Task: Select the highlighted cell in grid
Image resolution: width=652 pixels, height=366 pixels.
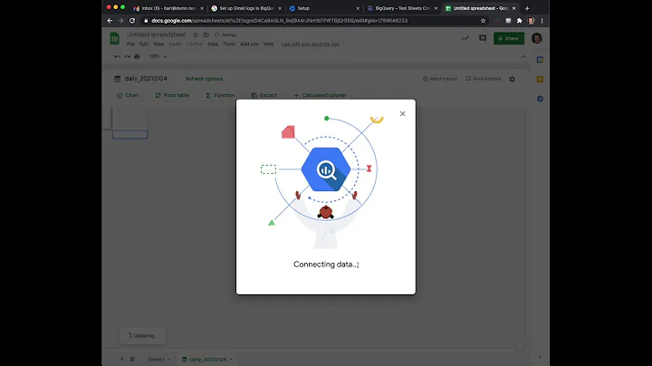Action: point(130,134)
